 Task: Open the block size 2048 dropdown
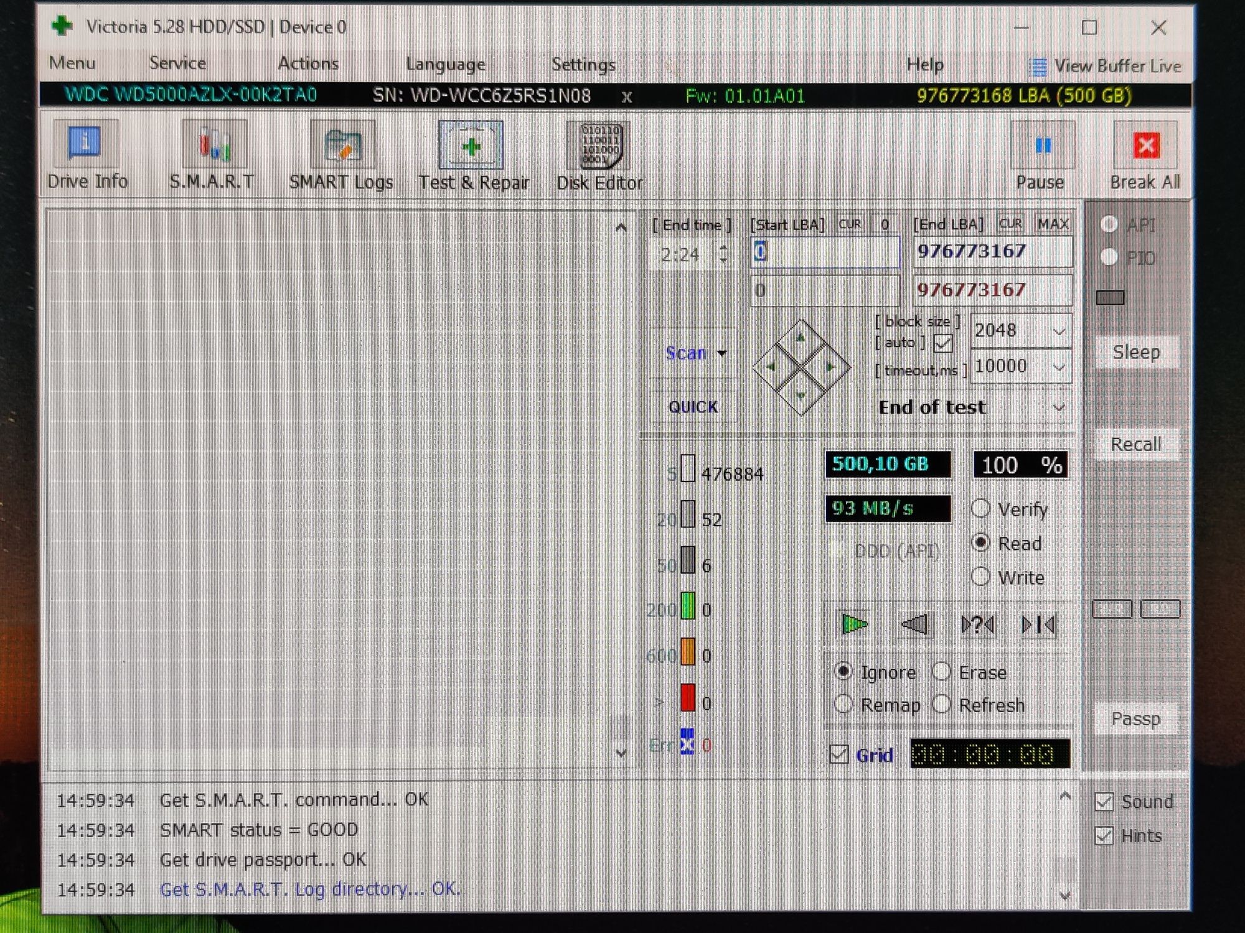pyautogui.click(x=1058, y=332)
